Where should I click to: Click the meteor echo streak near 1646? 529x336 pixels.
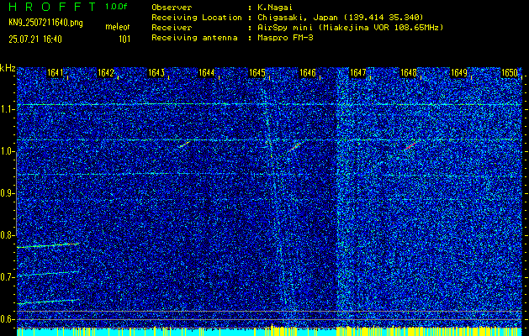point(295,147)
